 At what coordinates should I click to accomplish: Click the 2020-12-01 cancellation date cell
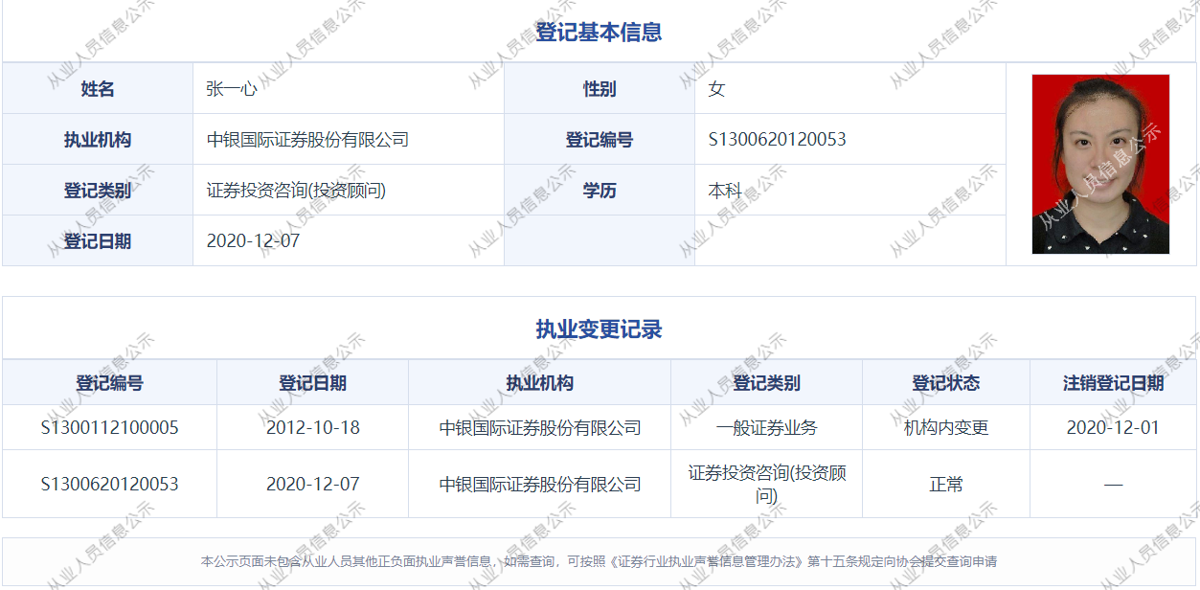point(1113,428)
